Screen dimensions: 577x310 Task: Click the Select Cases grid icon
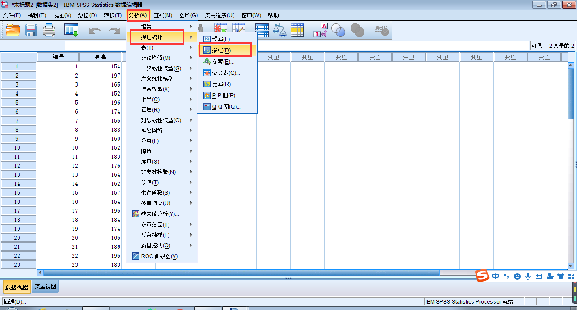coord(297,30)
